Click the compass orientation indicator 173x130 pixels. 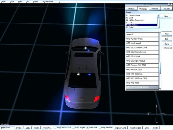coord(156,114)
